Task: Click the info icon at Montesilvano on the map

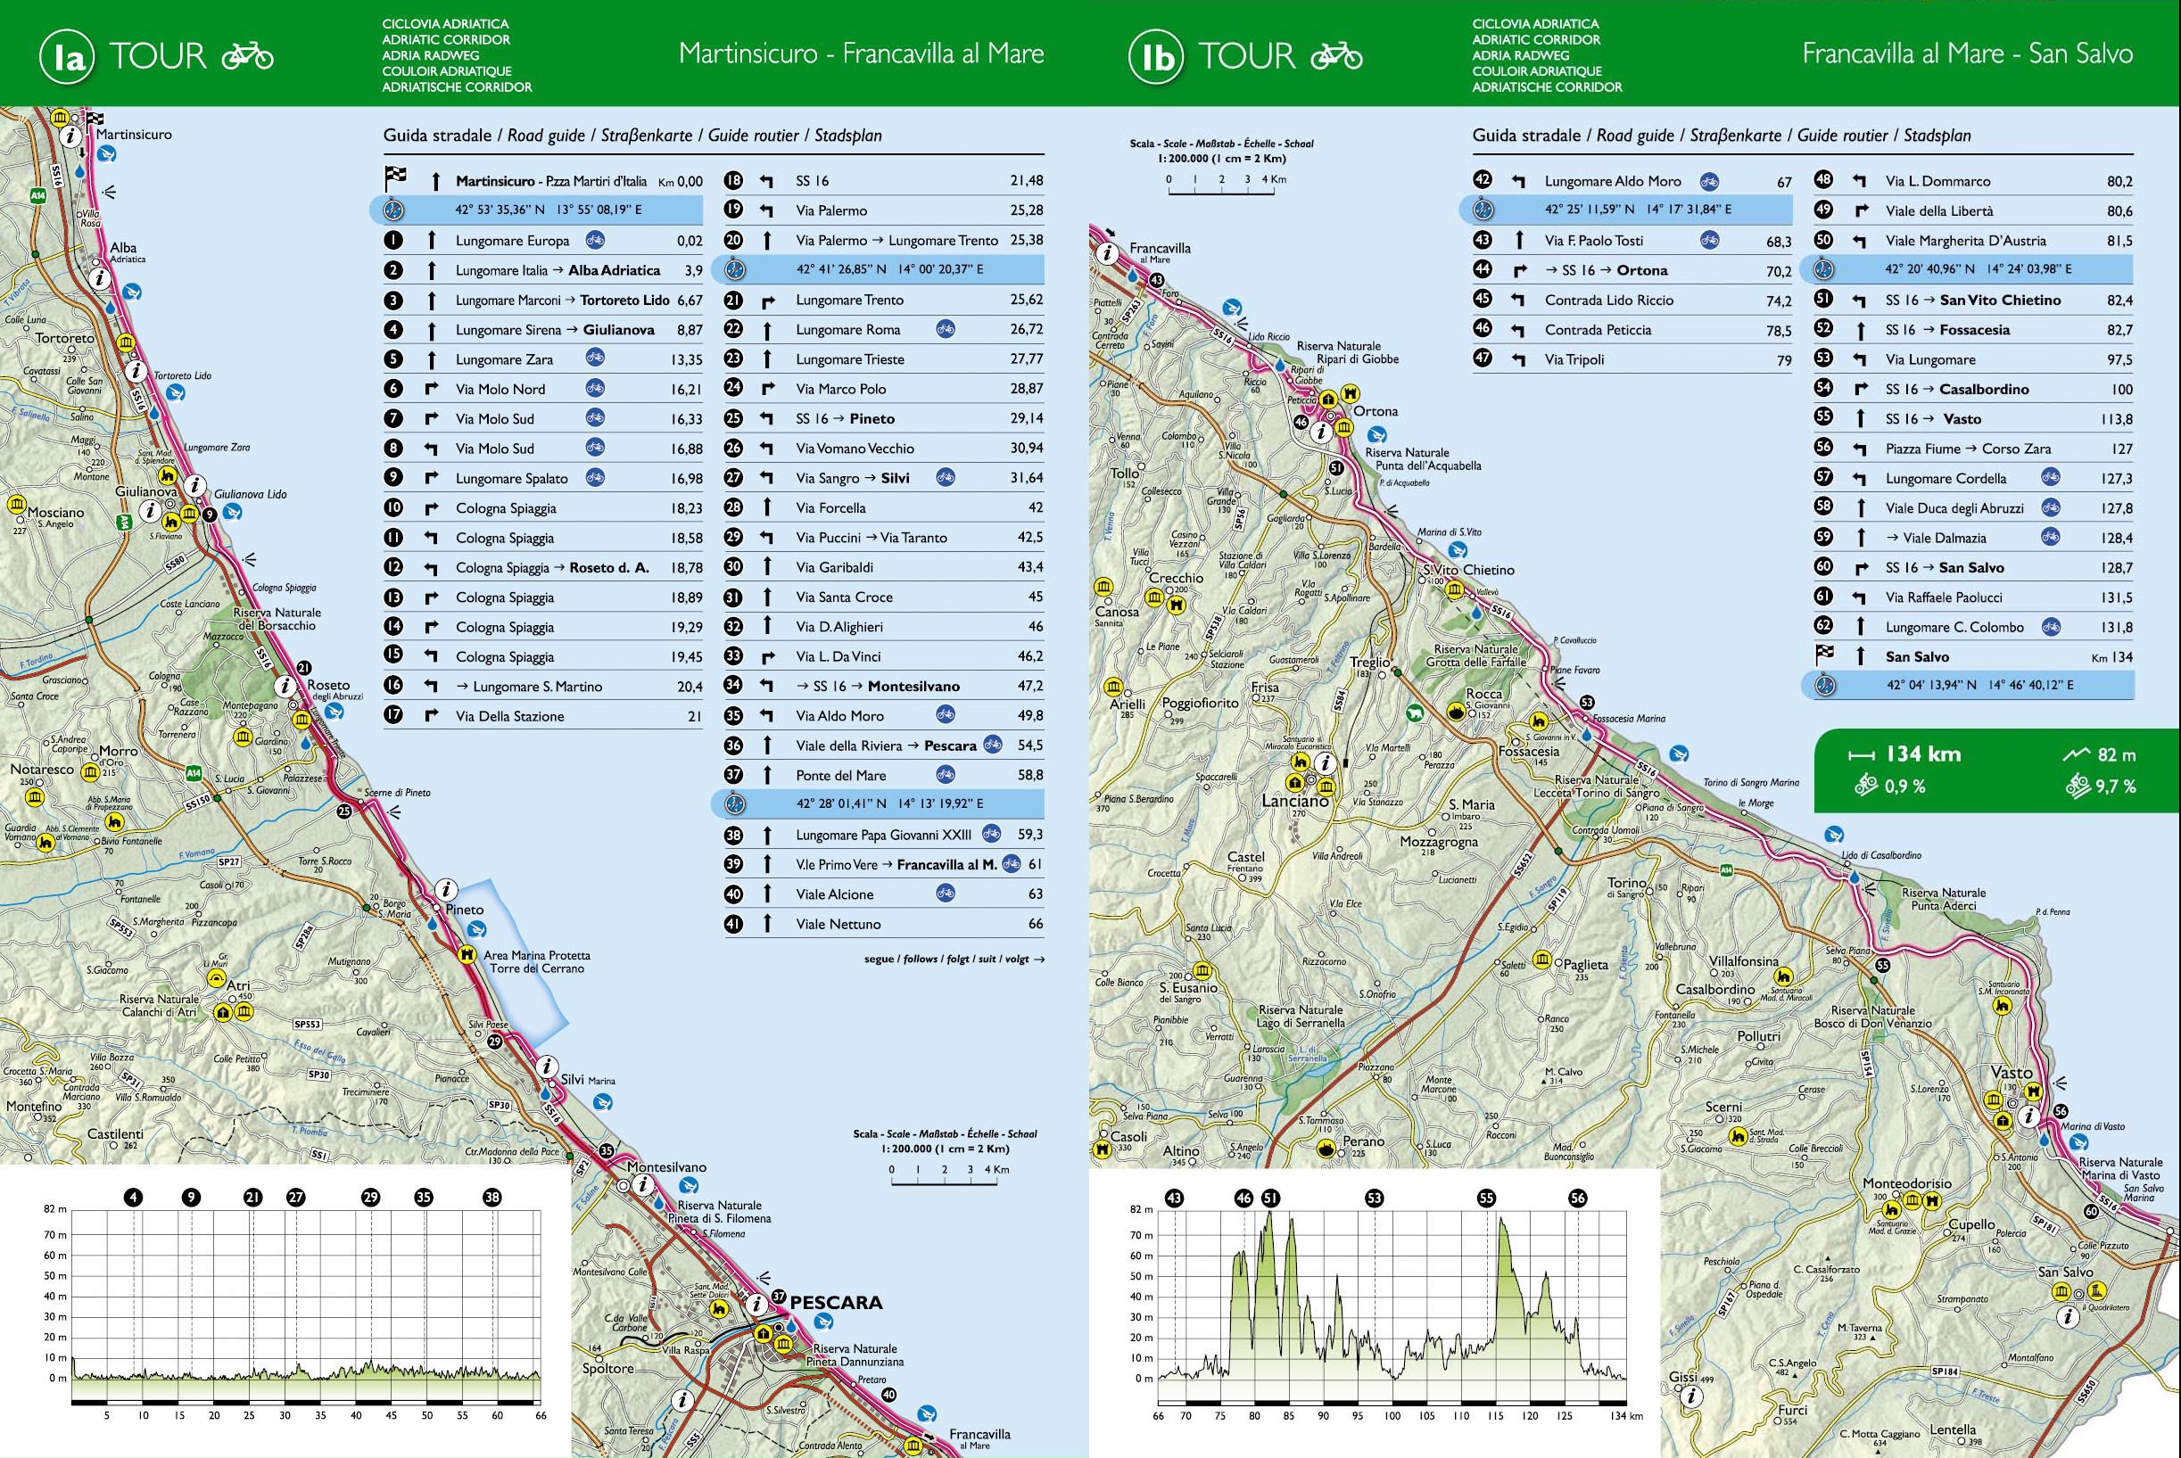Action: tap(642, 1185)
